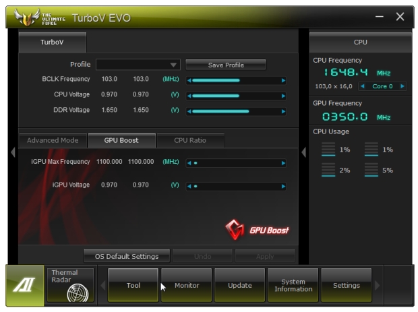Click the 2% CPU usage indicator
The image size is (418, 312).
coord(336,170)
